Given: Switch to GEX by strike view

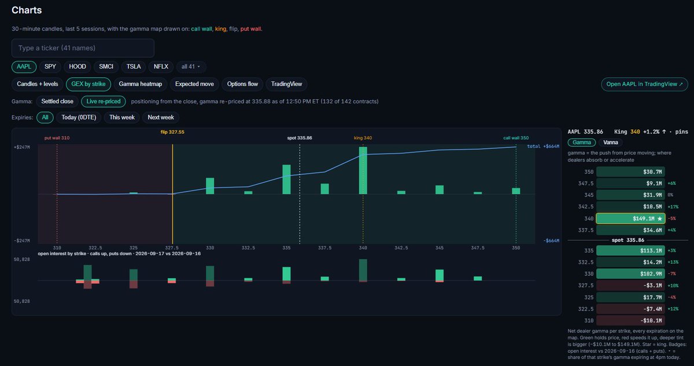Looking at the screenshot, I should coord(88,84).
